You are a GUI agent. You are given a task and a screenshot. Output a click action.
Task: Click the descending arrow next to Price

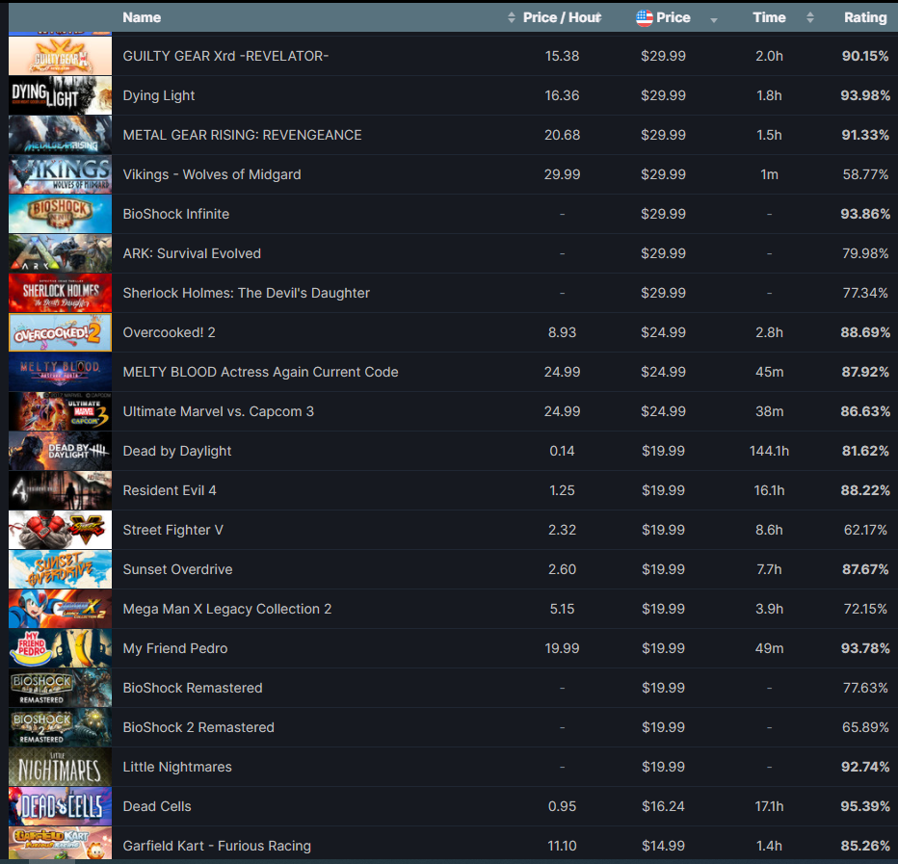pyautogui.click(x=714, y=20)
